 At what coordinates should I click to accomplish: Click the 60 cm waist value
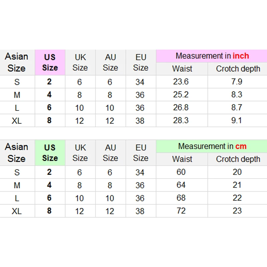[x=181, y=172]
